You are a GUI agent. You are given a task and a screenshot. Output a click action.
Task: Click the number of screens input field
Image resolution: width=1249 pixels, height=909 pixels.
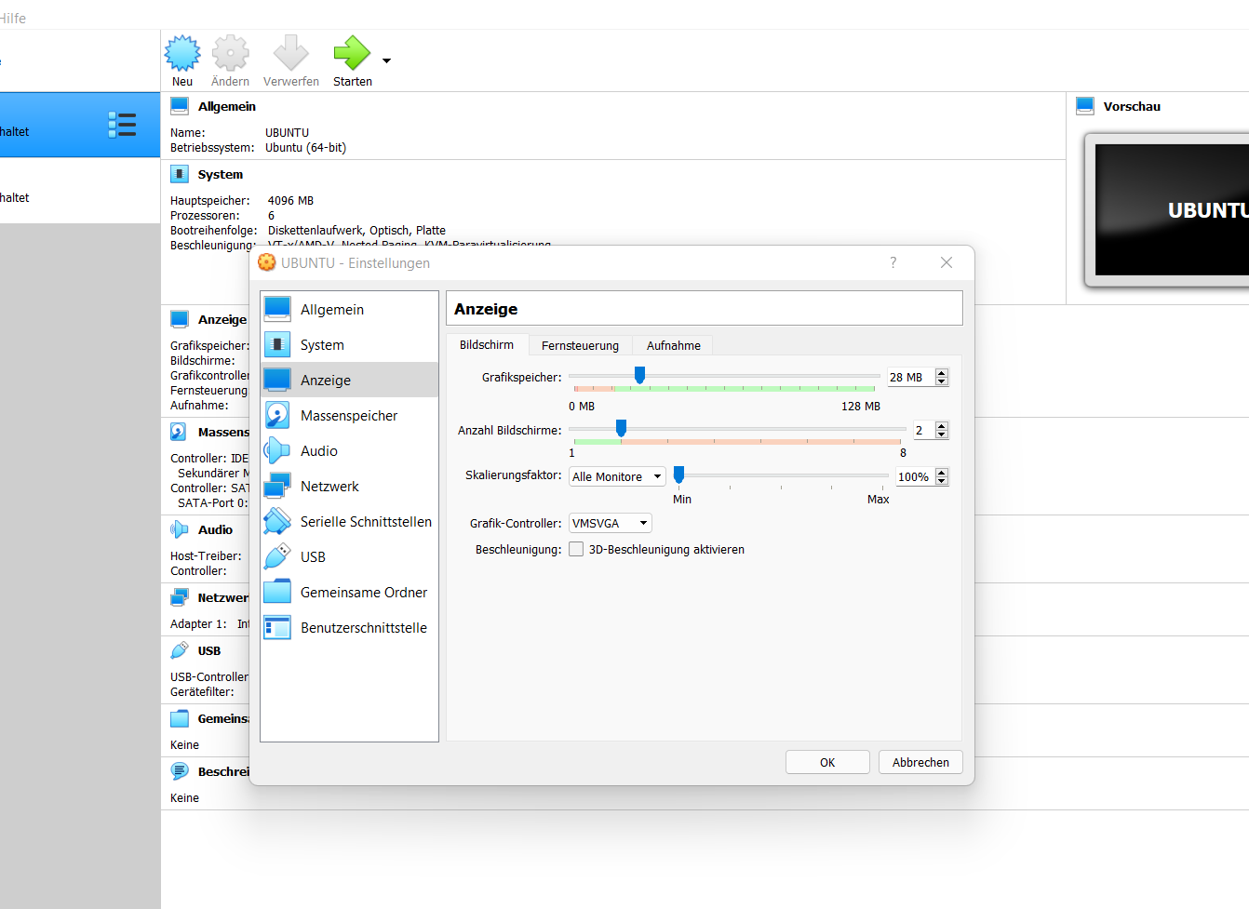point(922,430)
